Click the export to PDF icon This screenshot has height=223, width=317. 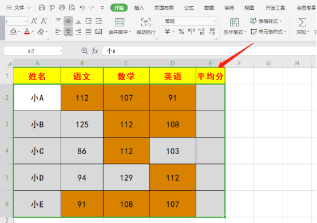click(x=51, y=7)
